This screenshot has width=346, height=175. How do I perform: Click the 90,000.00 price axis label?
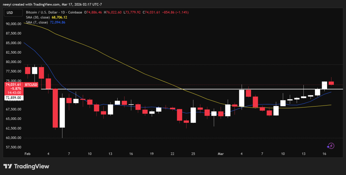click(x=14, y=24)
